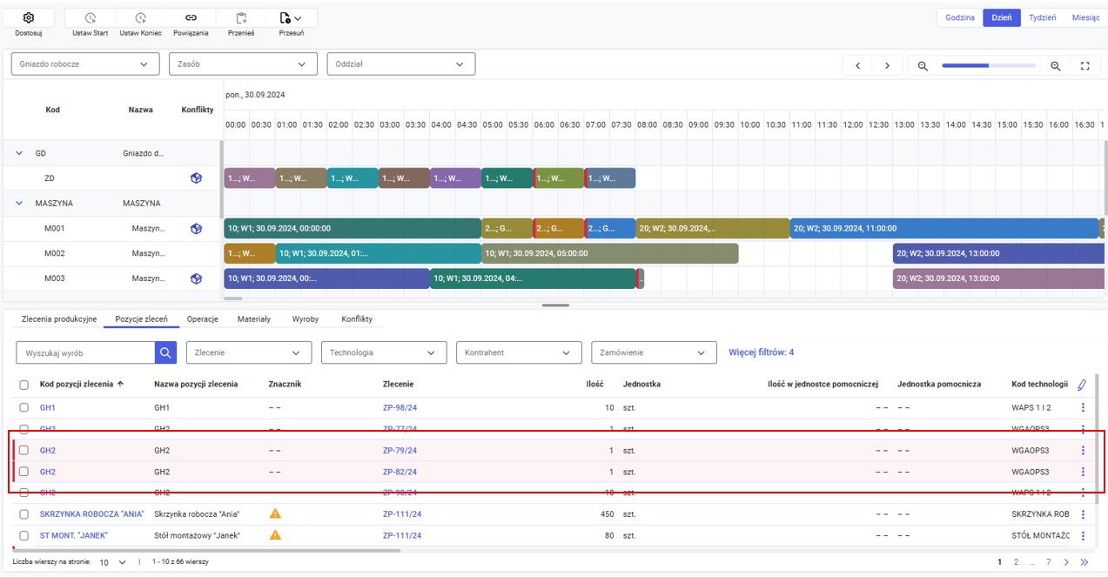
Task: Switch to the Tydzień view
Action: [1042, 17]
